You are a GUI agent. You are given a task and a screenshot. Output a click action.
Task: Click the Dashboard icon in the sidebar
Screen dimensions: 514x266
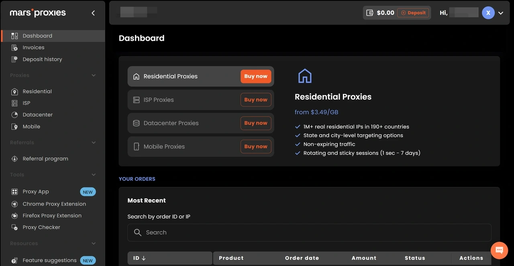[x=14, y=36]
